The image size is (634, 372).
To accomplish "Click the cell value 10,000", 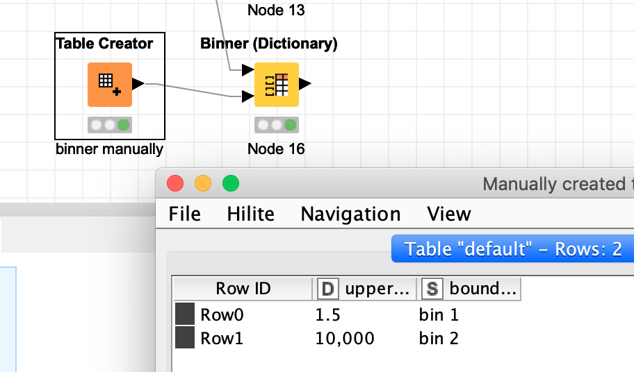I will [x=345, y=339].
